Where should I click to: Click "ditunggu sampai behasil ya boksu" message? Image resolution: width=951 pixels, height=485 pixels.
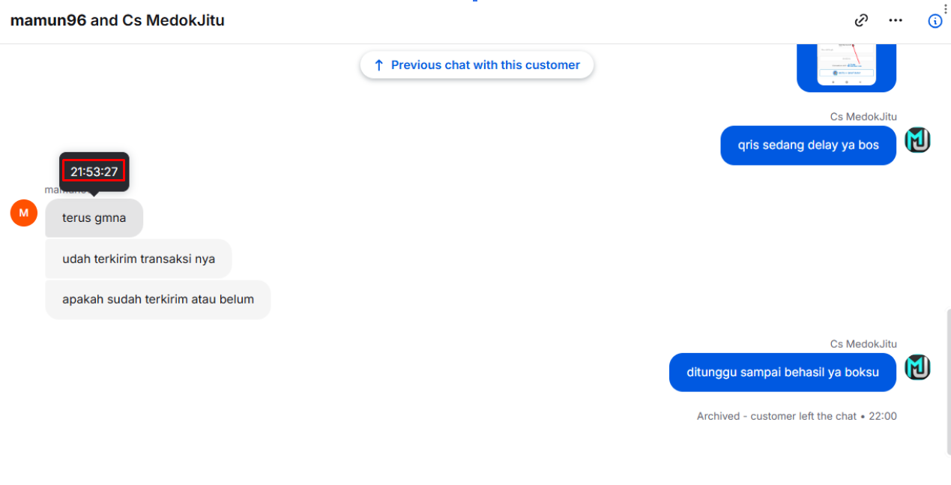click(x=782, y=373)
